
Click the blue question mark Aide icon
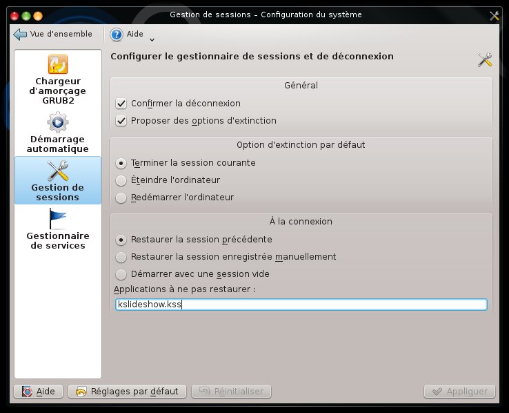pos(116,34)
